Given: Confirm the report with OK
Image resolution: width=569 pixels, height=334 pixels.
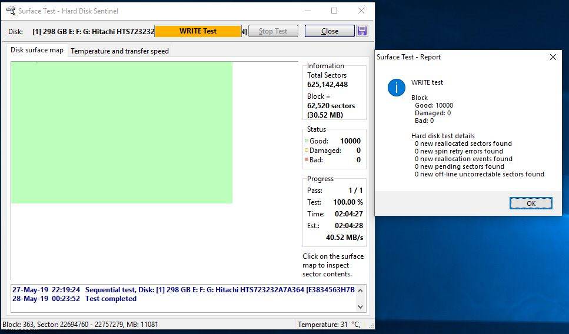Looking at the screenshot, I should [x=531, y=203].
